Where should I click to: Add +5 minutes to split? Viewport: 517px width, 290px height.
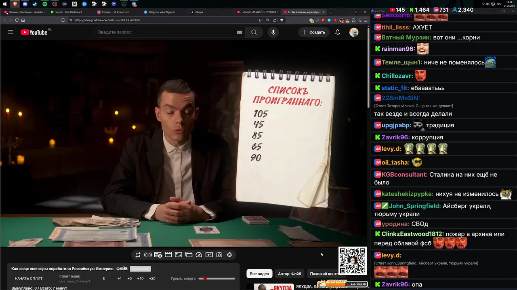(130, 278)
